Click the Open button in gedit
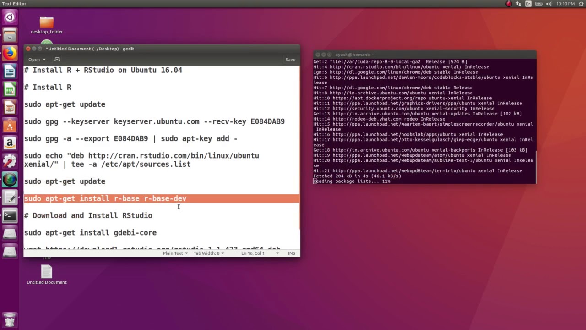The width and height of the screenshot is (586, 330). point(34,60)
